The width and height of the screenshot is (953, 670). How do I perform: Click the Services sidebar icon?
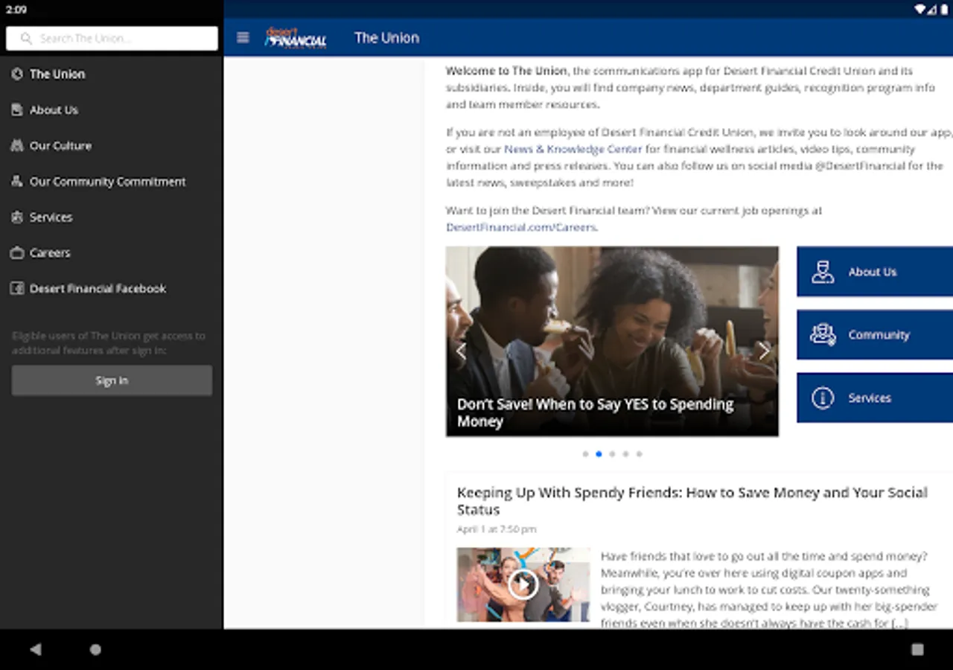[x=17, y=217]
